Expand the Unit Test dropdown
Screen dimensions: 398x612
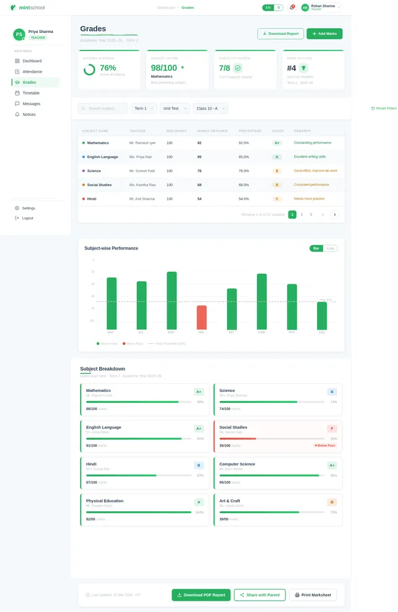coord(174,108)
